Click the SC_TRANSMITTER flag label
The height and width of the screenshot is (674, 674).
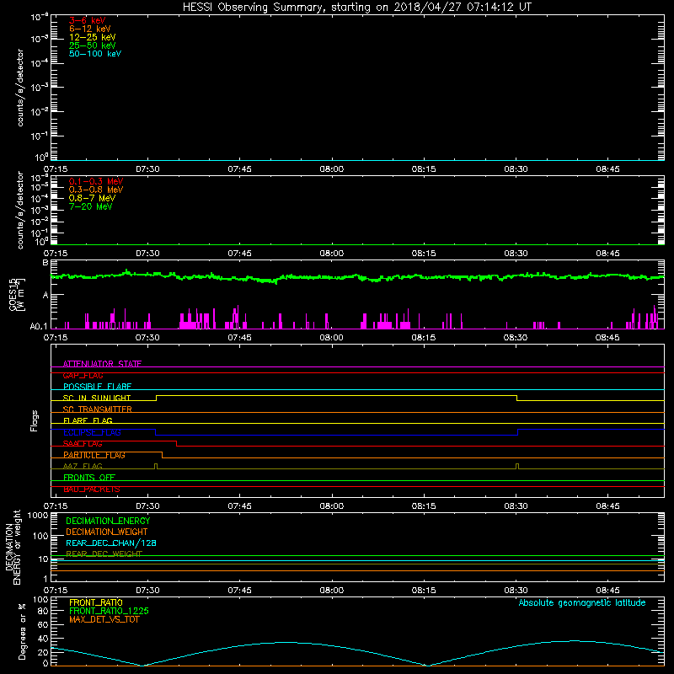click(97, 409)
